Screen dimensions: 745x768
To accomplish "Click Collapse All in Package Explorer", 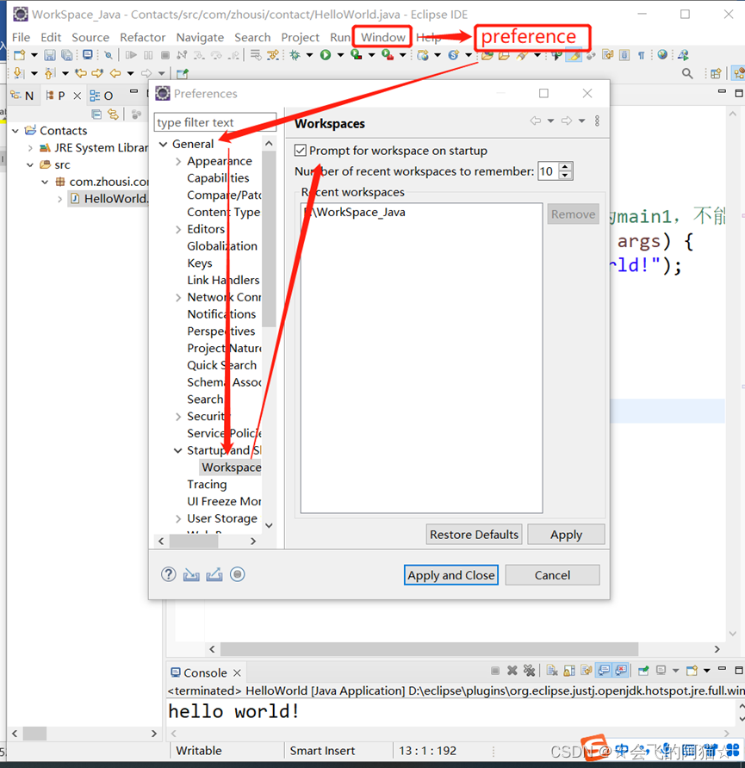I will point(96,115).
